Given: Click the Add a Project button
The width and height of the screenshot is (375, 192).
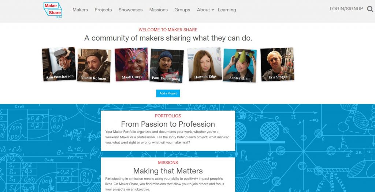Looking at the screenshot, I should click(168, 93).
